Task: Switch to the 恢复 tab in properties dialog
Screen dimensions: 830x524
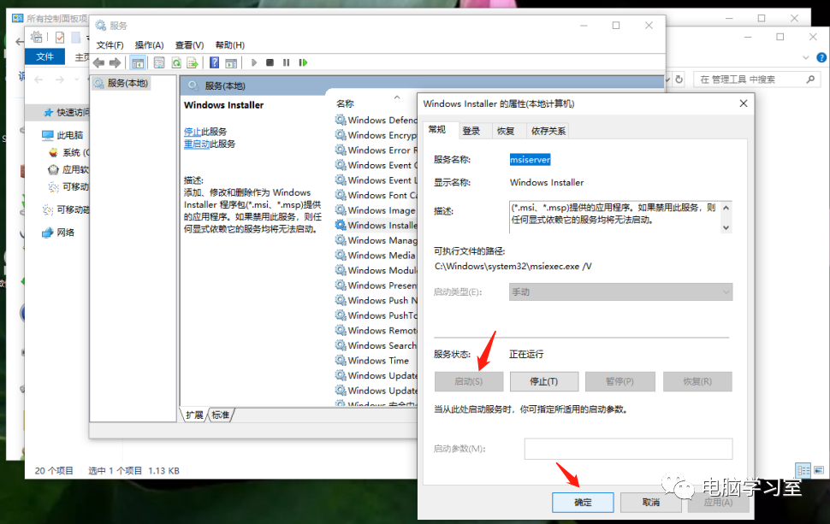Action: 506,131
